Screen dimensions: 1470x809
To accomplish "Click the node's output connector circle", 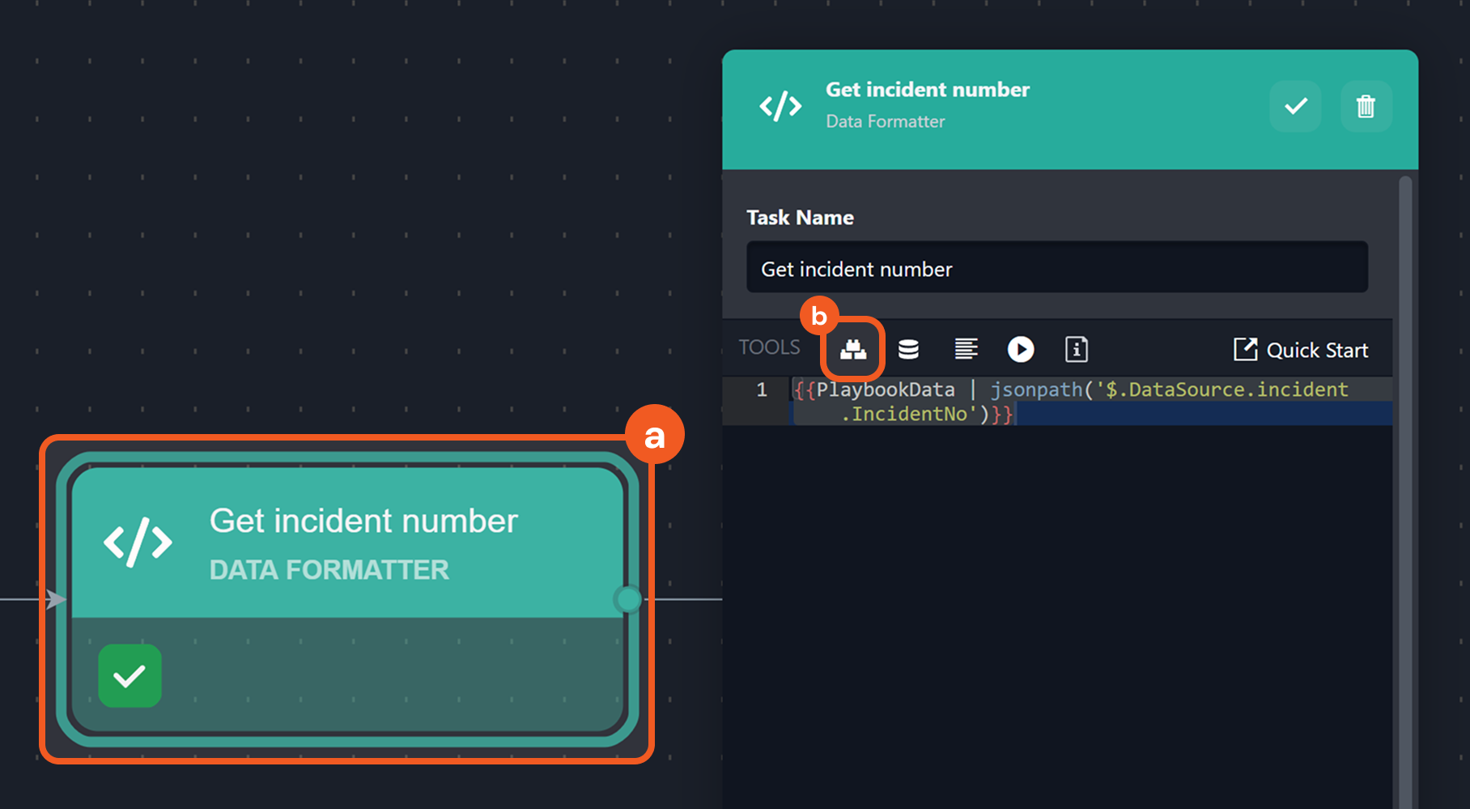I will pyautogui.click(x=627, y=599).
